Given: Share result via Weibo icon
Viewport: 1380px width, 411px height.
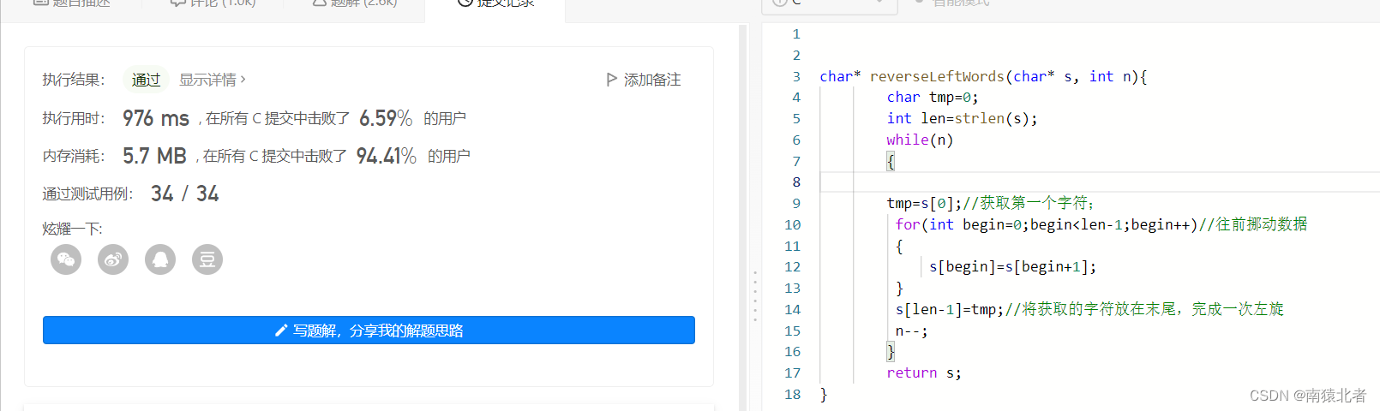Looking at the screenshot, I should (x=113, y=259).
